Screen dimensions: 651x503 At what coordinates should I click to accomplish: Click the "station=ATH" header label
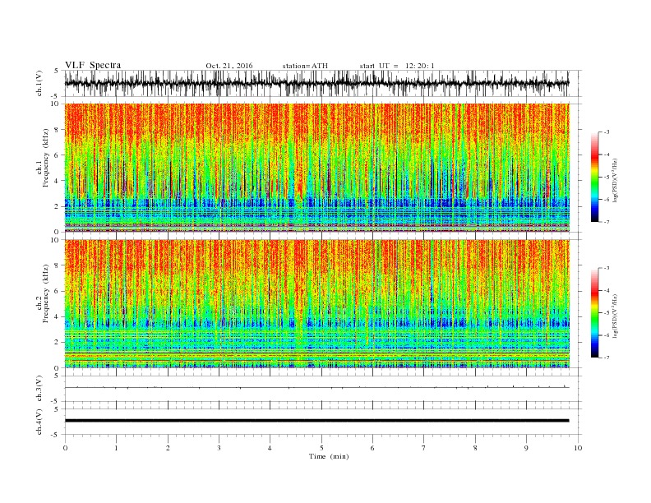pos(305,66)
